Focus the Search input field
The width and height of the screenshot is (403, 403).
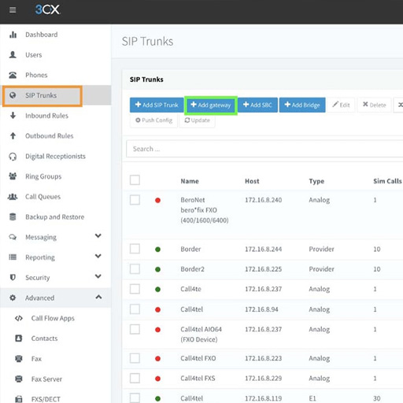click(x=264, y=149)
